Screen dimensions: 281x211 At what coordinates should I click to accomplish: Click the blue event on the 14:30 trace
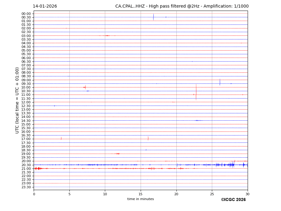click(x=197, y=120)
